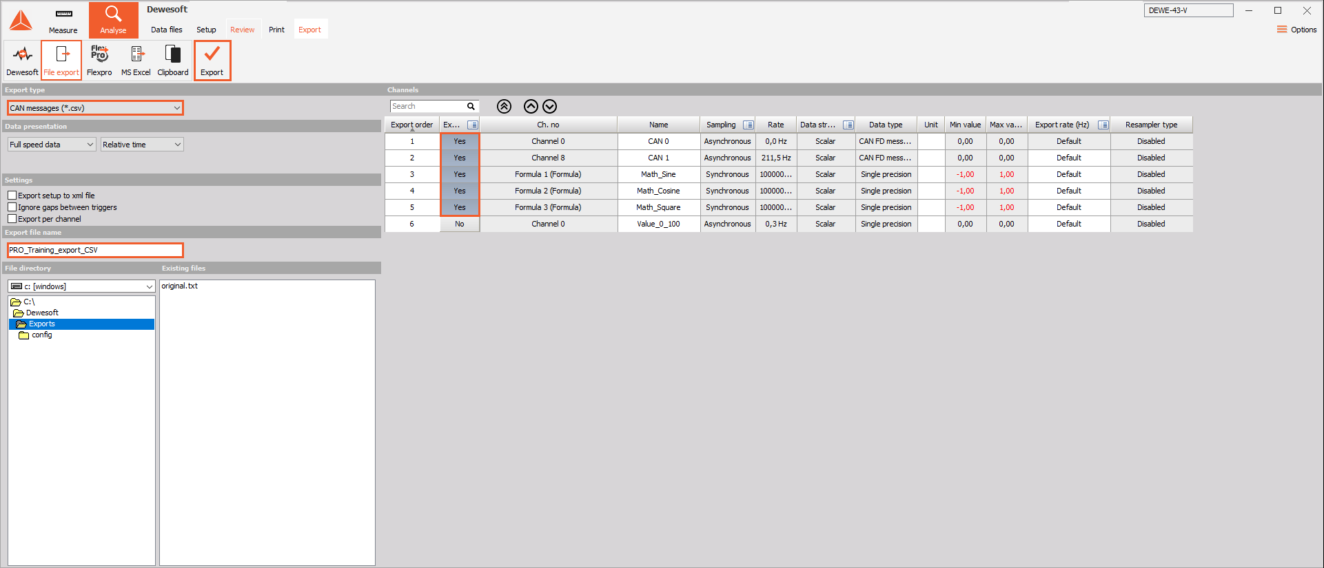Click the channel search magnifier icon
The height and width of the screenshot is (568, 1324).
point(471,106)
